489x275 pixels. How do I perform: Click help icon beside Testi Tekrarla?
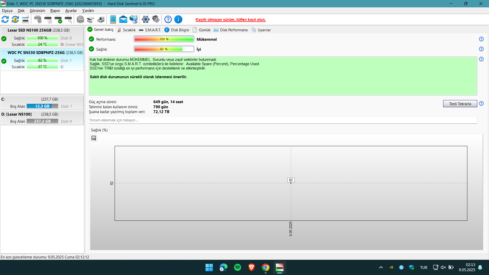(481, 103)
